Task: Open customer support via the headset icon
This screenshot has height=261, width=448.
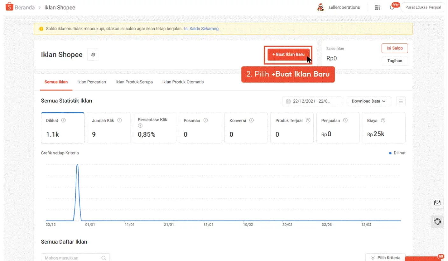Action: coord(437,222)
